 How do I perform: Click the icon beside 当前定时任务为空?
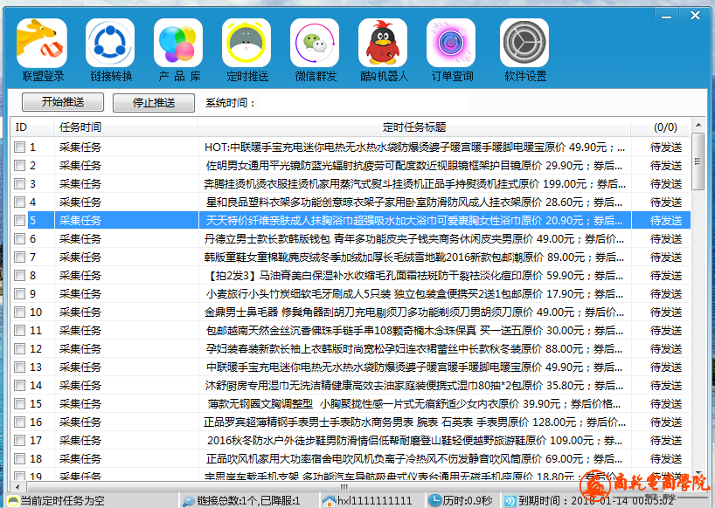pos(13,501)
